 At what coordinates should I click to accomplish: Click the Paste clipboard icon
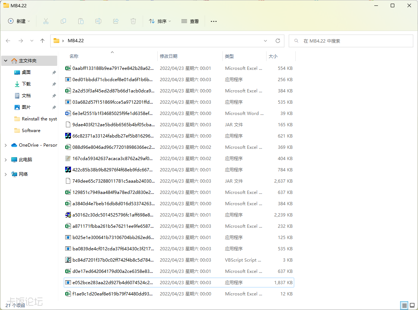coord(81,21)
